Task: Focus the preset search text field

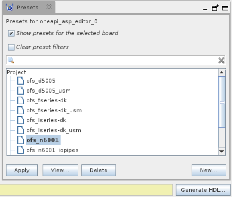Action: click(x=116, y=60)
